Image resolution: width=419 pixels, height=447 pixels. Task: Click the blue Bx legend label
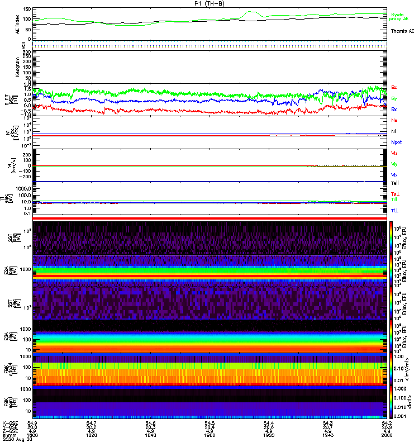pos(394,110)
